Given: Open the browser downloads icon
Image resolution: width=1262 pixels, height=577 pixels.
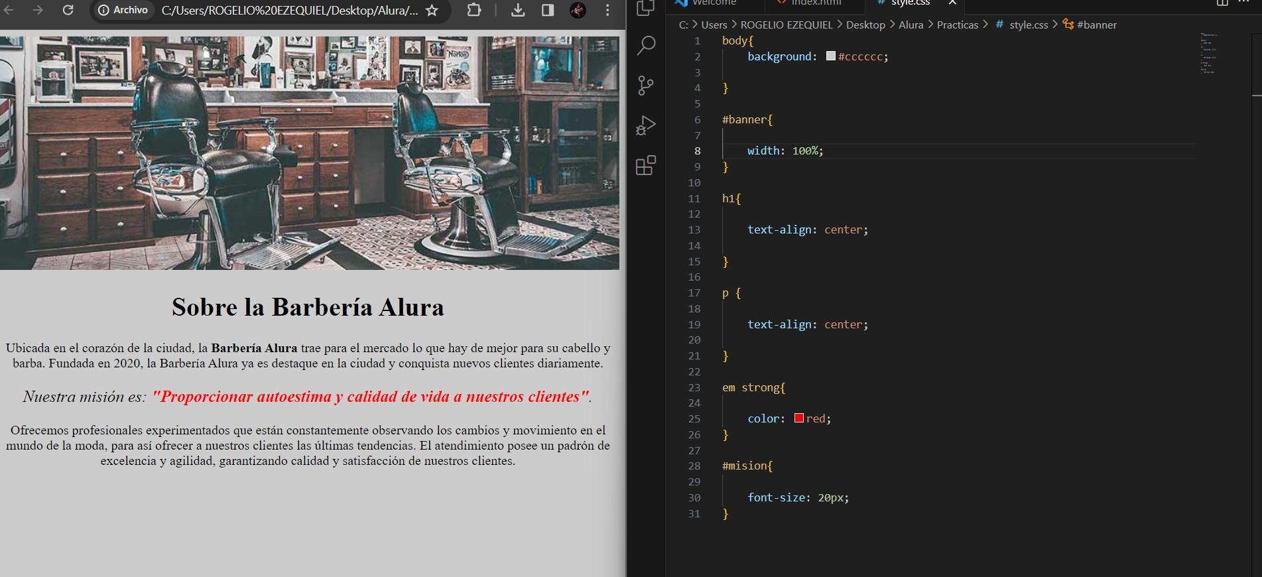Looking at the screenshot, I should pos(519,10).
